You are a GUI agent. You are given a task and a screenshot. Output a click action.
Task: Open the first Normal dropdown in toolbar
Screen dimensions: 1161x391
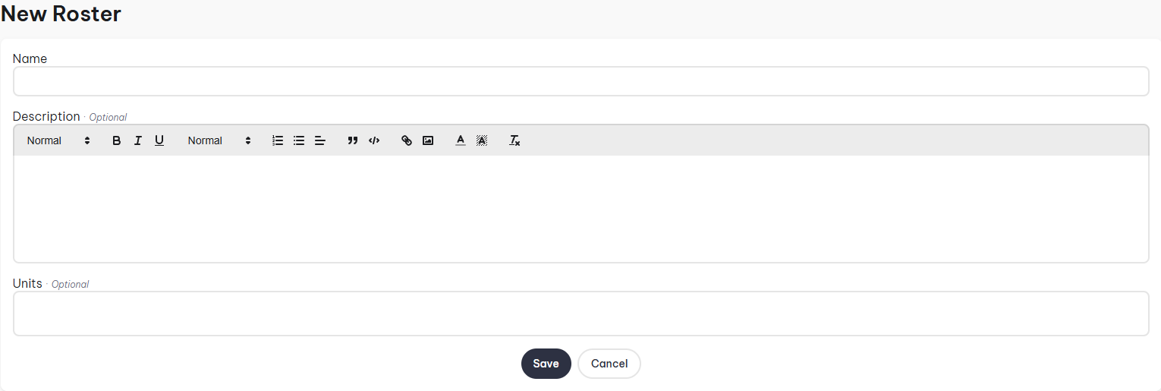(58, 140)
